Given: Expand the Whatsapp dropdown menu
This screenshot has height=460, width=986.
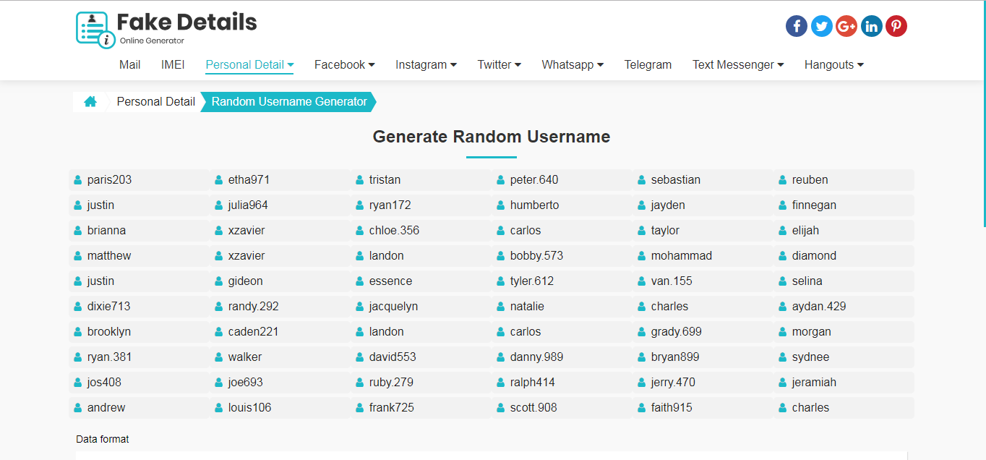Looking at the screenshot, I should tap(572, 64).
